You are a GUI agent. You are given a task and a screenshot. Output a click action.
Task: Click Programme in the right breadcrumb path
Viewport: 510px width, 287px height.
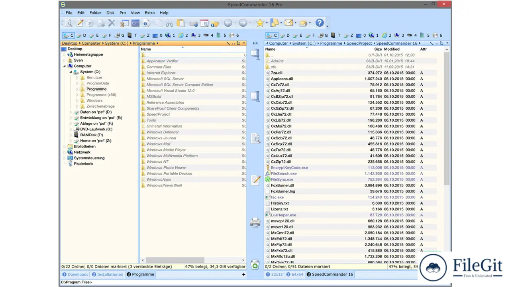point(331,43)
